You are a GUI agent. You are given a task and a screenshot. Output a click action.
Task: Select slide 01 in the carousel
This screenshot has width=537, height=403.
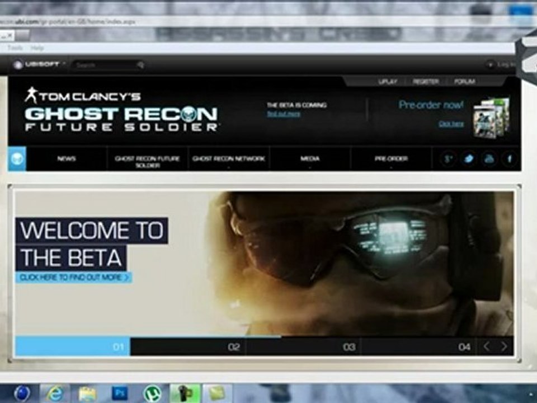pos(73,347)
